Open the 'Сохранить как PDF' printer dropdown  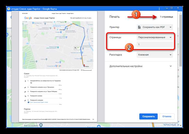pyautogui.click(x=155, y=27)
